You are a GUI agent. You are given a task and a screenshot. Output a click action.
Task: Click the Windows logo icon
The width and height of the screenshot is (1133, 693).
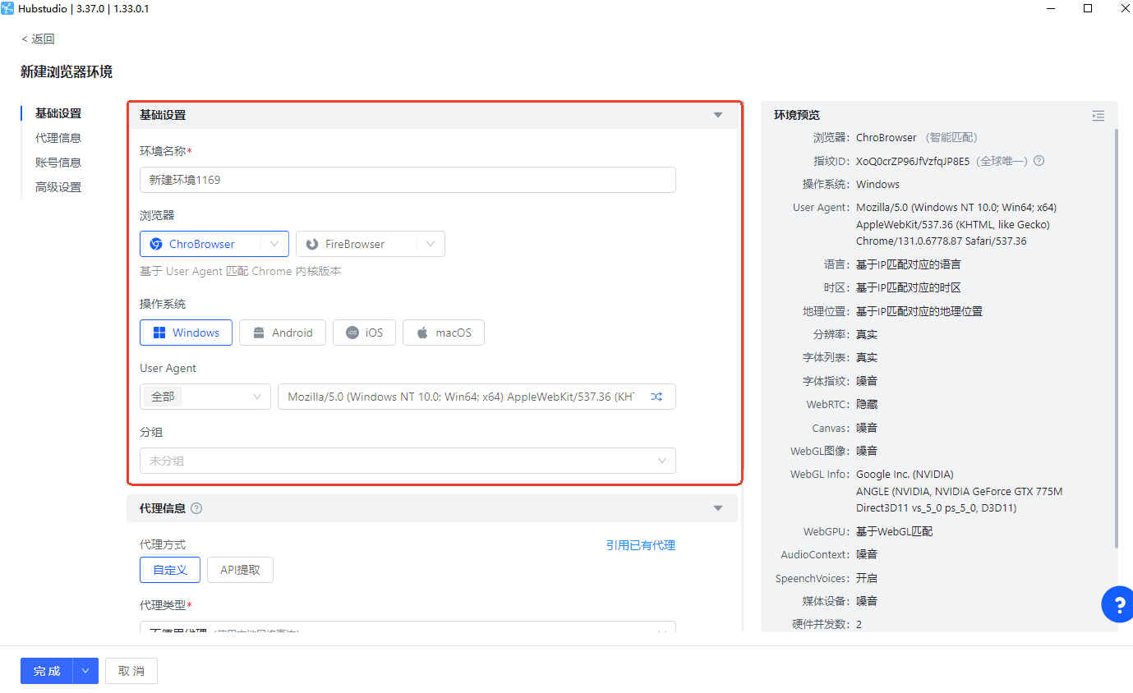click(159, 333)
